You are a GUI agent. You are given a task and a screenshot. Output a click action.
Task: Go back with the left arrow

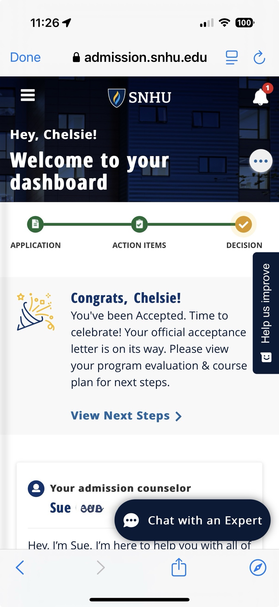coord(20,568)
